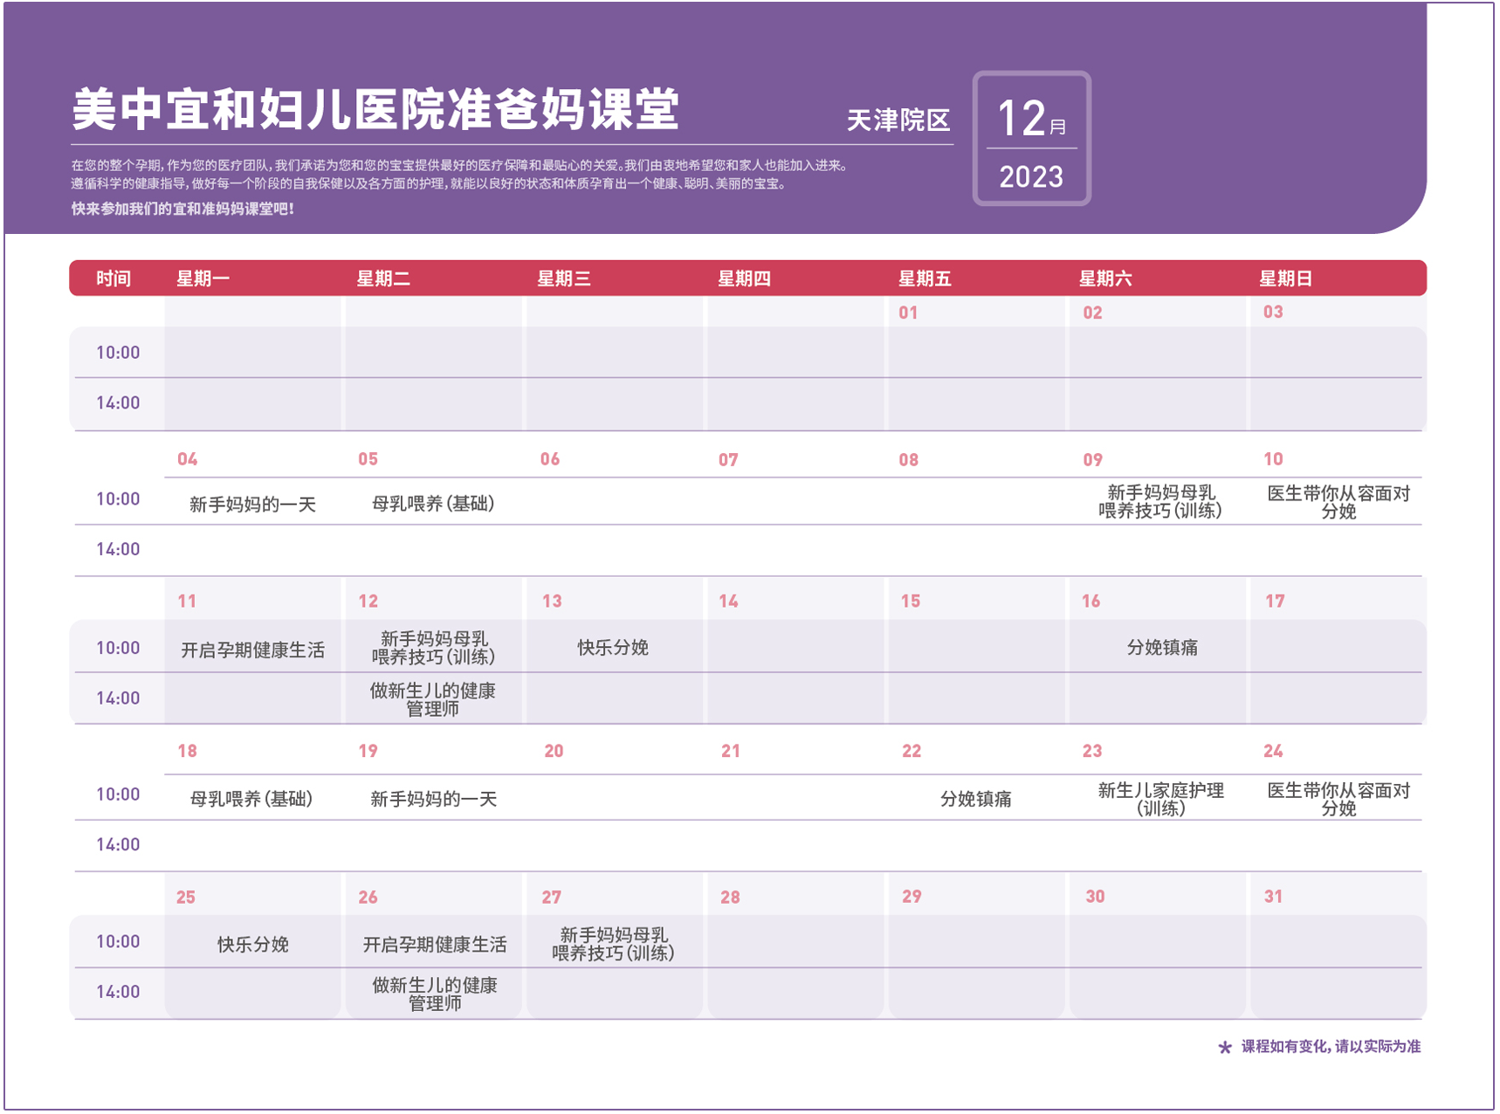Click date '15' in the calendar

point(911,602)
